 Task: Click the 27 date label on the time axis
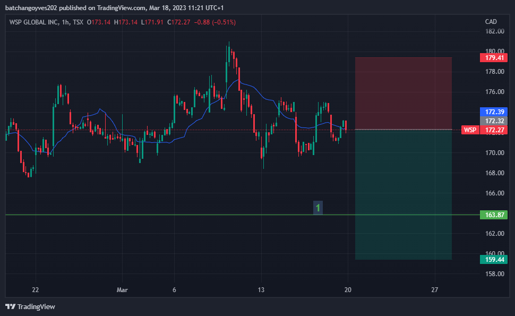(434, 290)
